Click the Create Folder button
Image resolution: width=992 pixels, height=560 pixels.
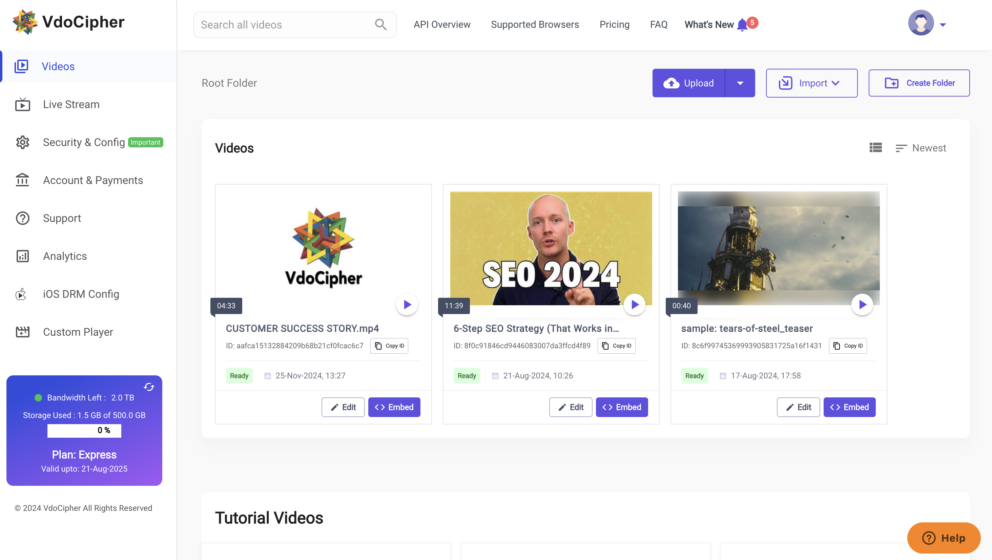pos(919,83)
